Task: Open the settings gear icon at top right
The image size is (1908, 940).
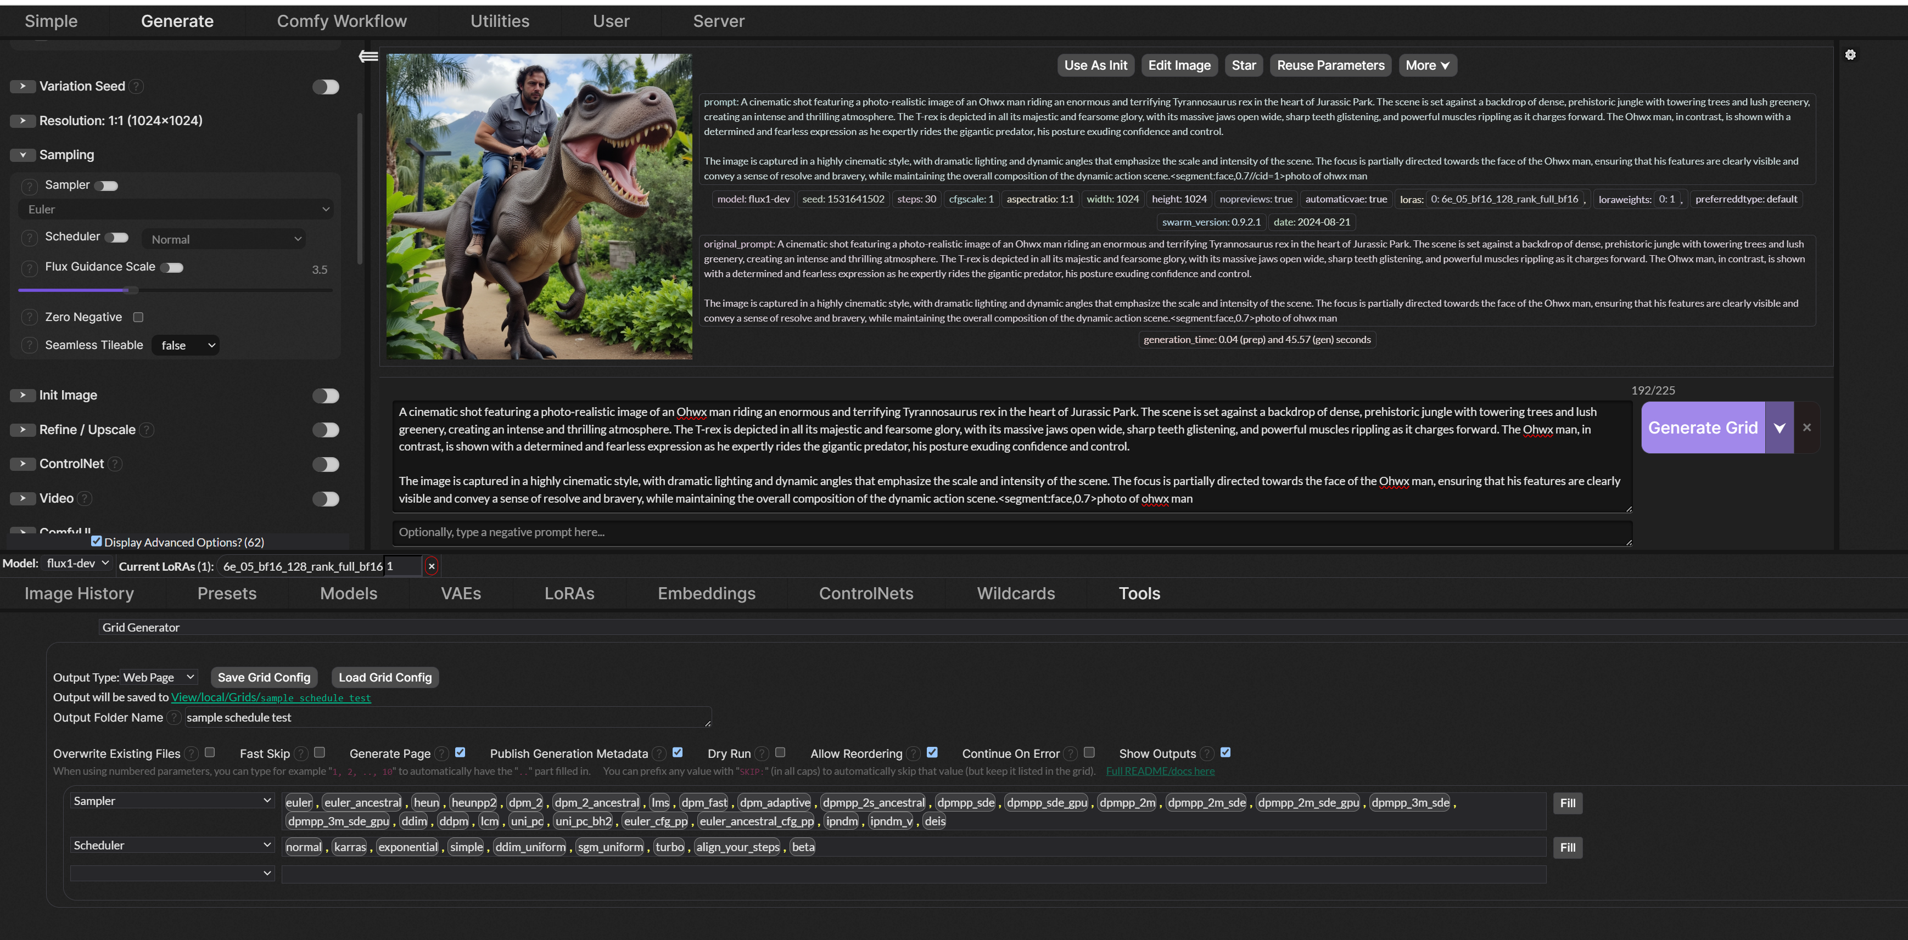Action: [x=1849, y=55]
